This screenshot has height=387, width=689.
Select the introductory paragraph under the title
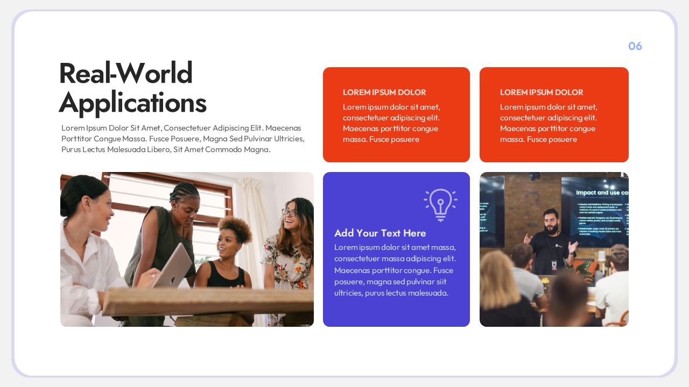point(183,139)
